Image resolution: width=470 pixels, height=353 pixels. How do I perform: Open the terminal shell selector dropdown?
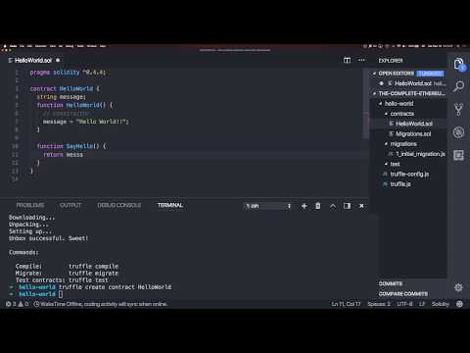coord(268,206)
